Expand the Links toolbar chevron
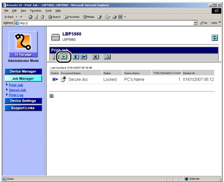224x182 pixels. (x=219, y=22)
